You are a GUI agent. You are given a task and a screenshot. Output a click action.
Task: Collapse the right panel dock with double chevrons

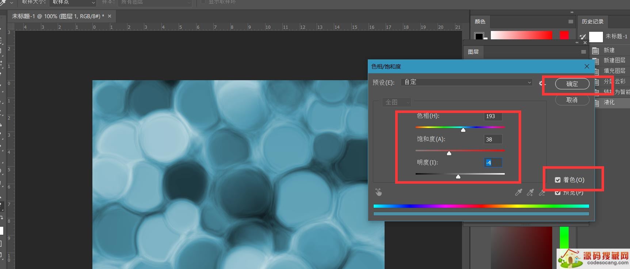pyautogui.click(x=572, y=12)
